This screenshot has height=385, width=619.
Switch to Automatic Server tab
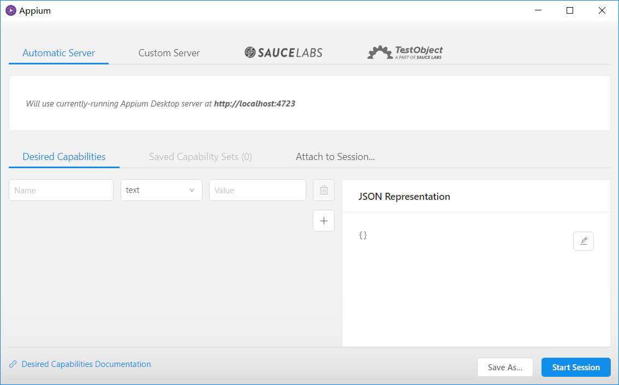click(58, 53)
